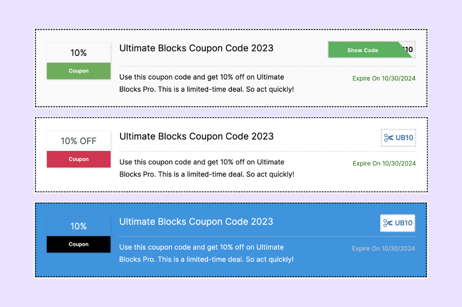Open first coupon title Ultimate Blocks Coupon Code 2023
Viewport: 462px width, 307px height.
pyautogui.click(x=196, y=48)
